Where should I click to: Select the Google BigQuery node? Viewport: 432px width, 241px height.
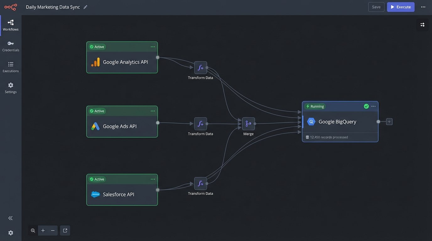tap(337, 121)
